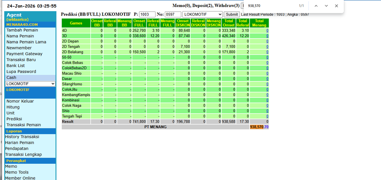Open Newmember in sidebar

[19, 48]
